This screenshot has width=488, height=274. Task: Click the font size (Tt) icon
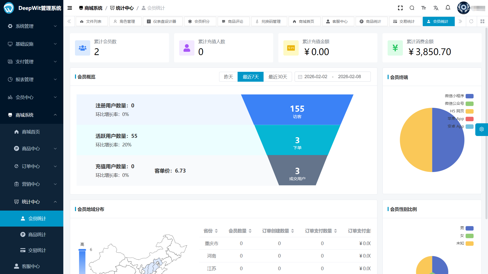[x=424, y=8]
